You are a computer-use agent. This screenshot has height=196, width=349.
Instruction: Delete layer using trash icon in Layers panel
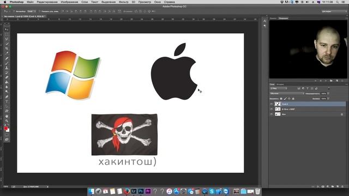[342, 187]
